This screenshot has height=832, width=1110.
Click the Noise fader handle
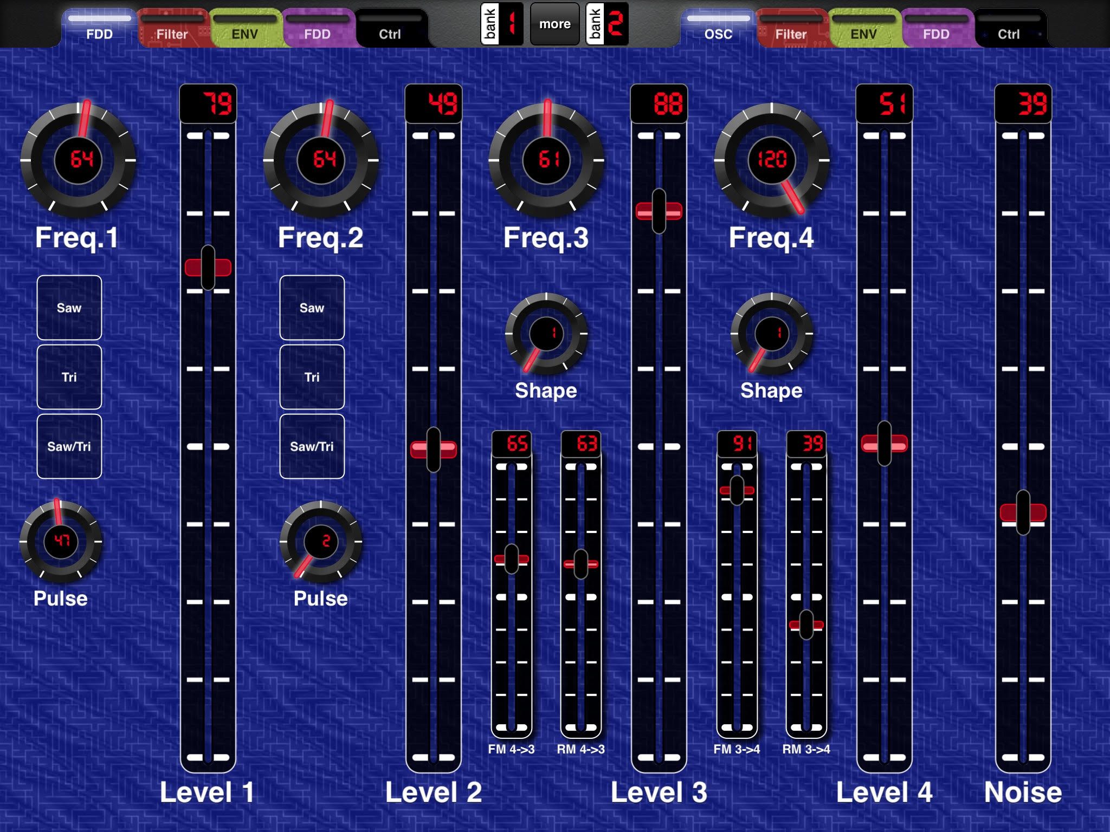coord(1023,512)
